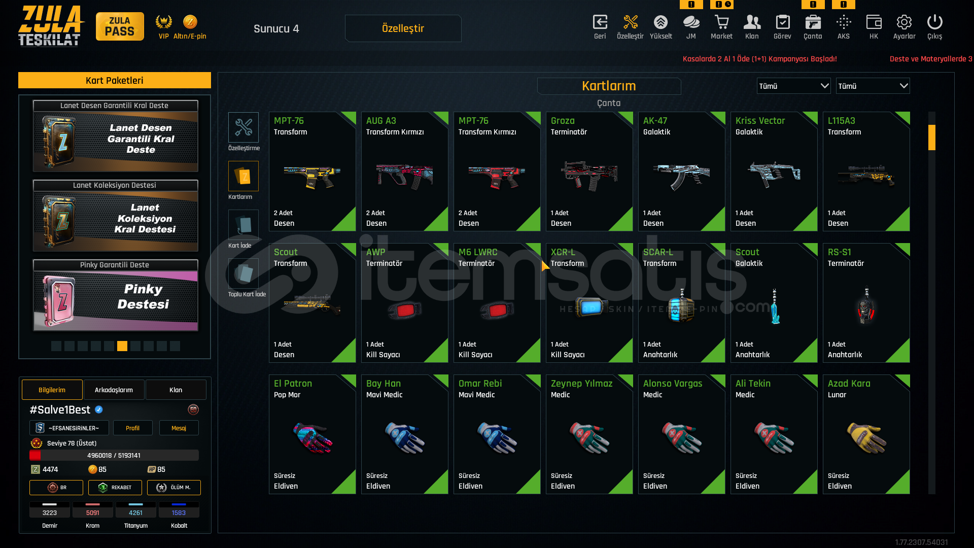Switch to the Klan profile tab
Screen dimensions: 974x548
point(176,390)
